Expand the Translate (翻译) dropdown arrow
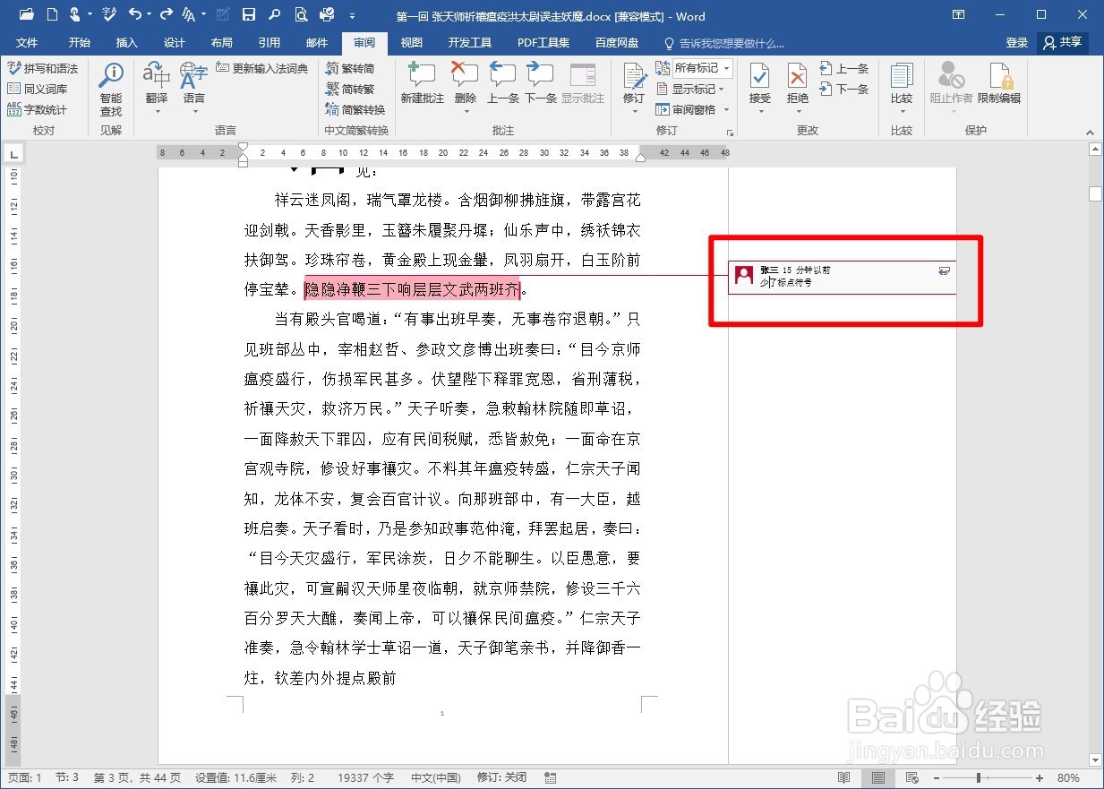 pyautogui.click(x=157, y=112)
